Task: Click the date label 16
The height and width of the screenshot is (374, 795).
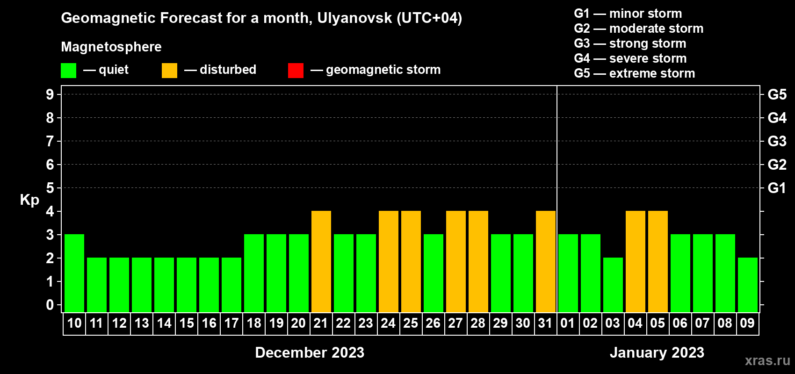Action: 209,324
